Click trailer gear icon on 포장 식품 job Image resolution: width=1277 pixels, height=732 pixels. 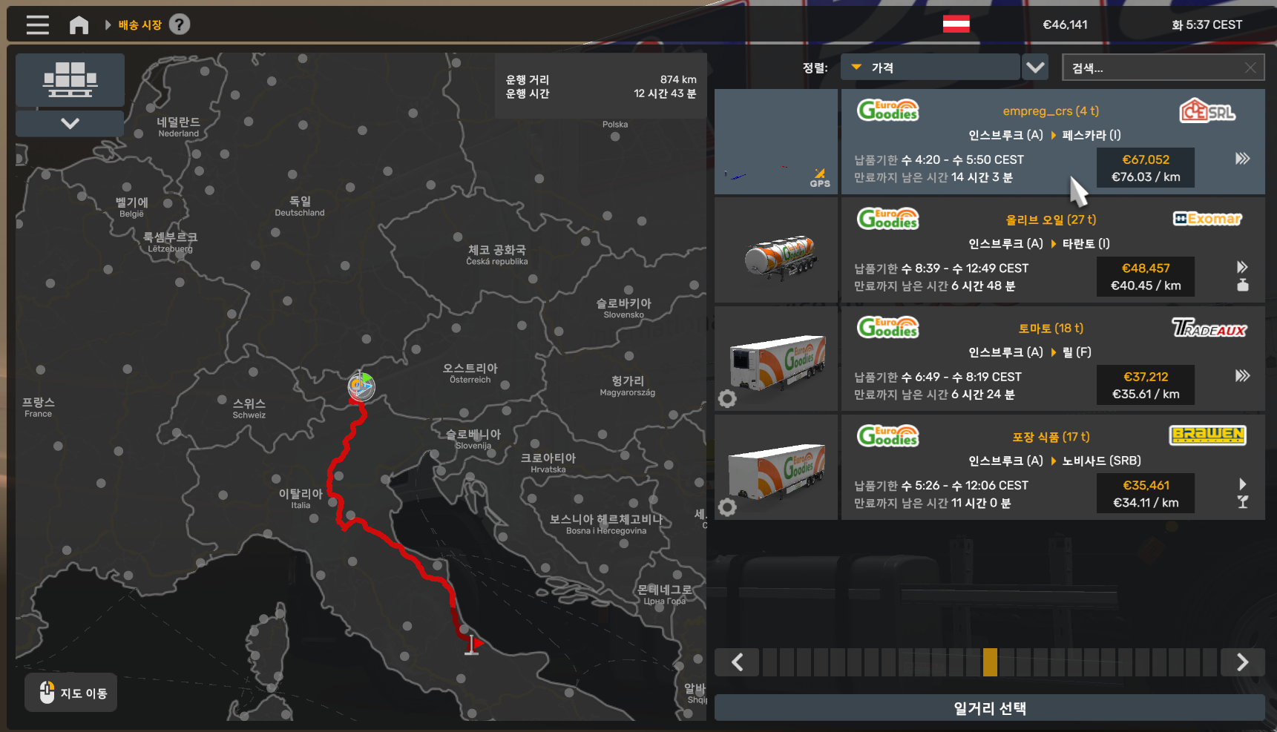click(728, 507)
